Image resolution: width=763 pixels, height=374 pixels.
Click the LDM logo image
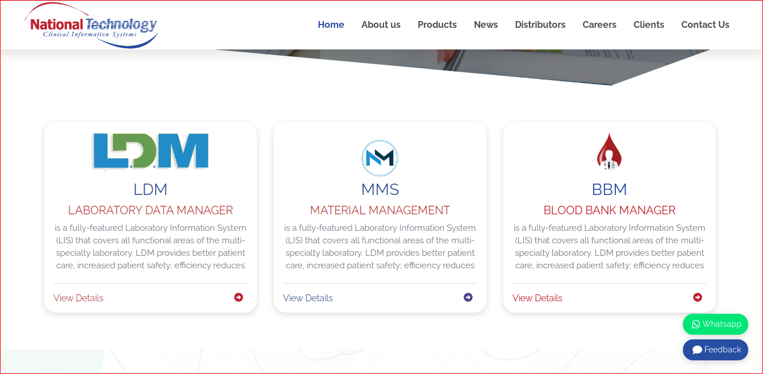(151, 152)
